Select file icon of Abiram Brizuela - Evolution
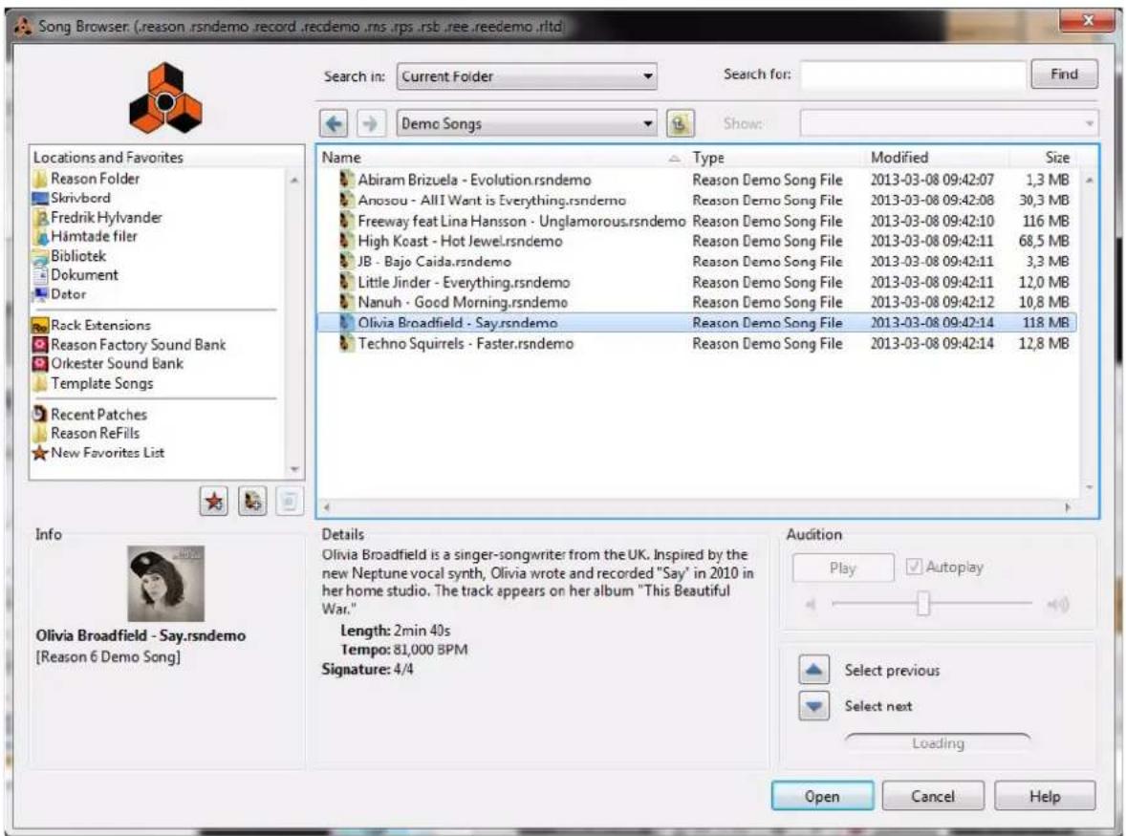The image size is (1126, 836). [347, 180]
